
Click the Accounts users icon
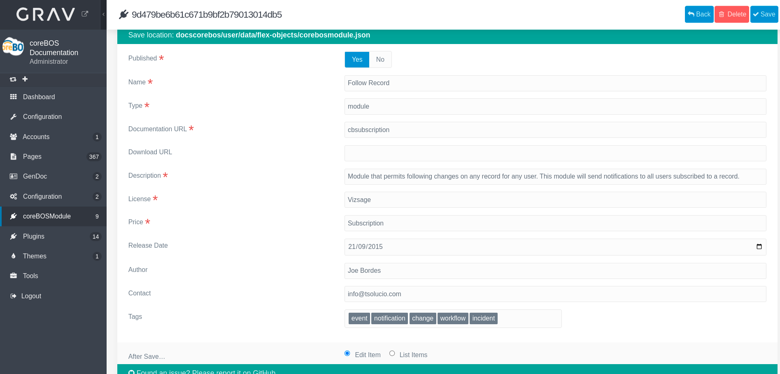(x=14, y=137)
